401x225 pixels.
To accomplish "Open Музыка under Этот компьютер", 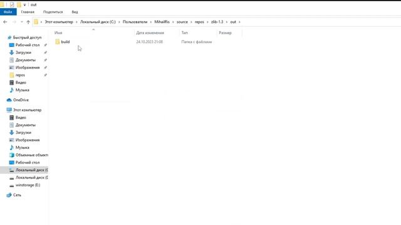I will (x=23, y=147).
